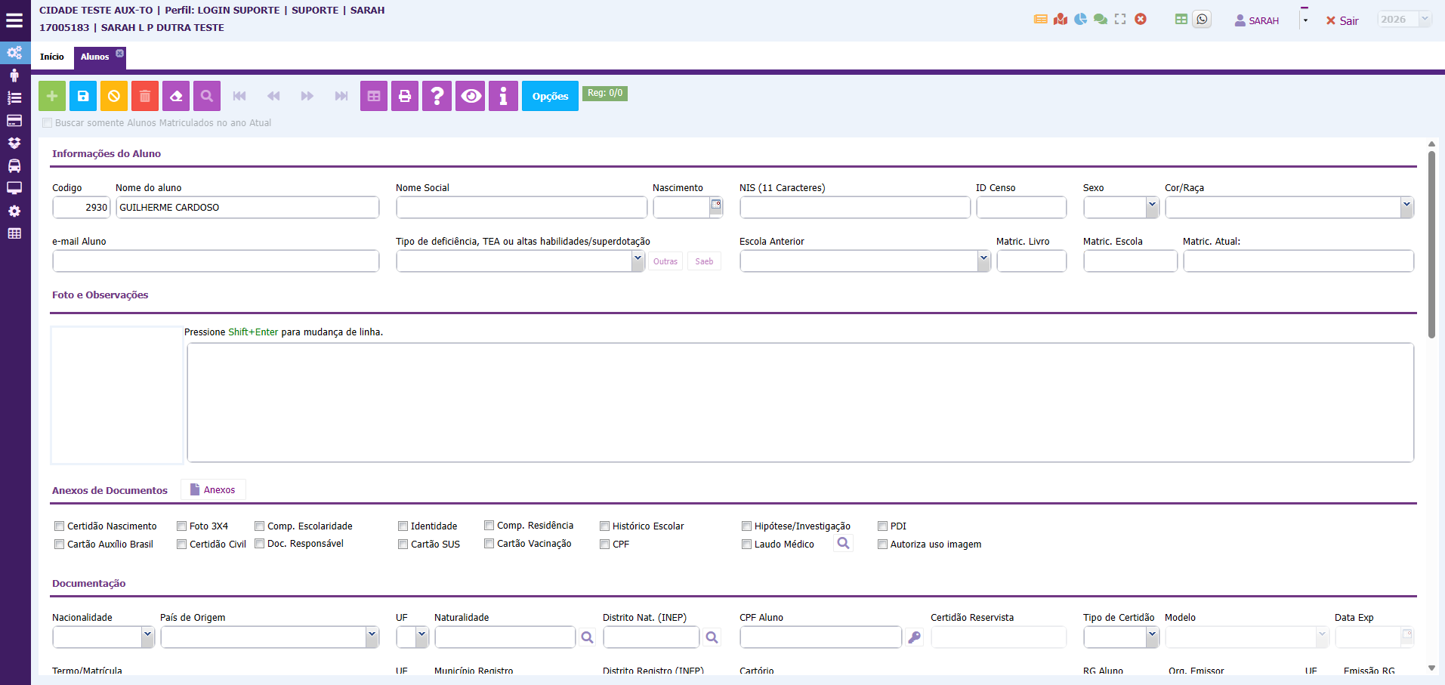The image size is (1445, 685).
Task: Click the eye view icon
Action: tap(471, 96)
